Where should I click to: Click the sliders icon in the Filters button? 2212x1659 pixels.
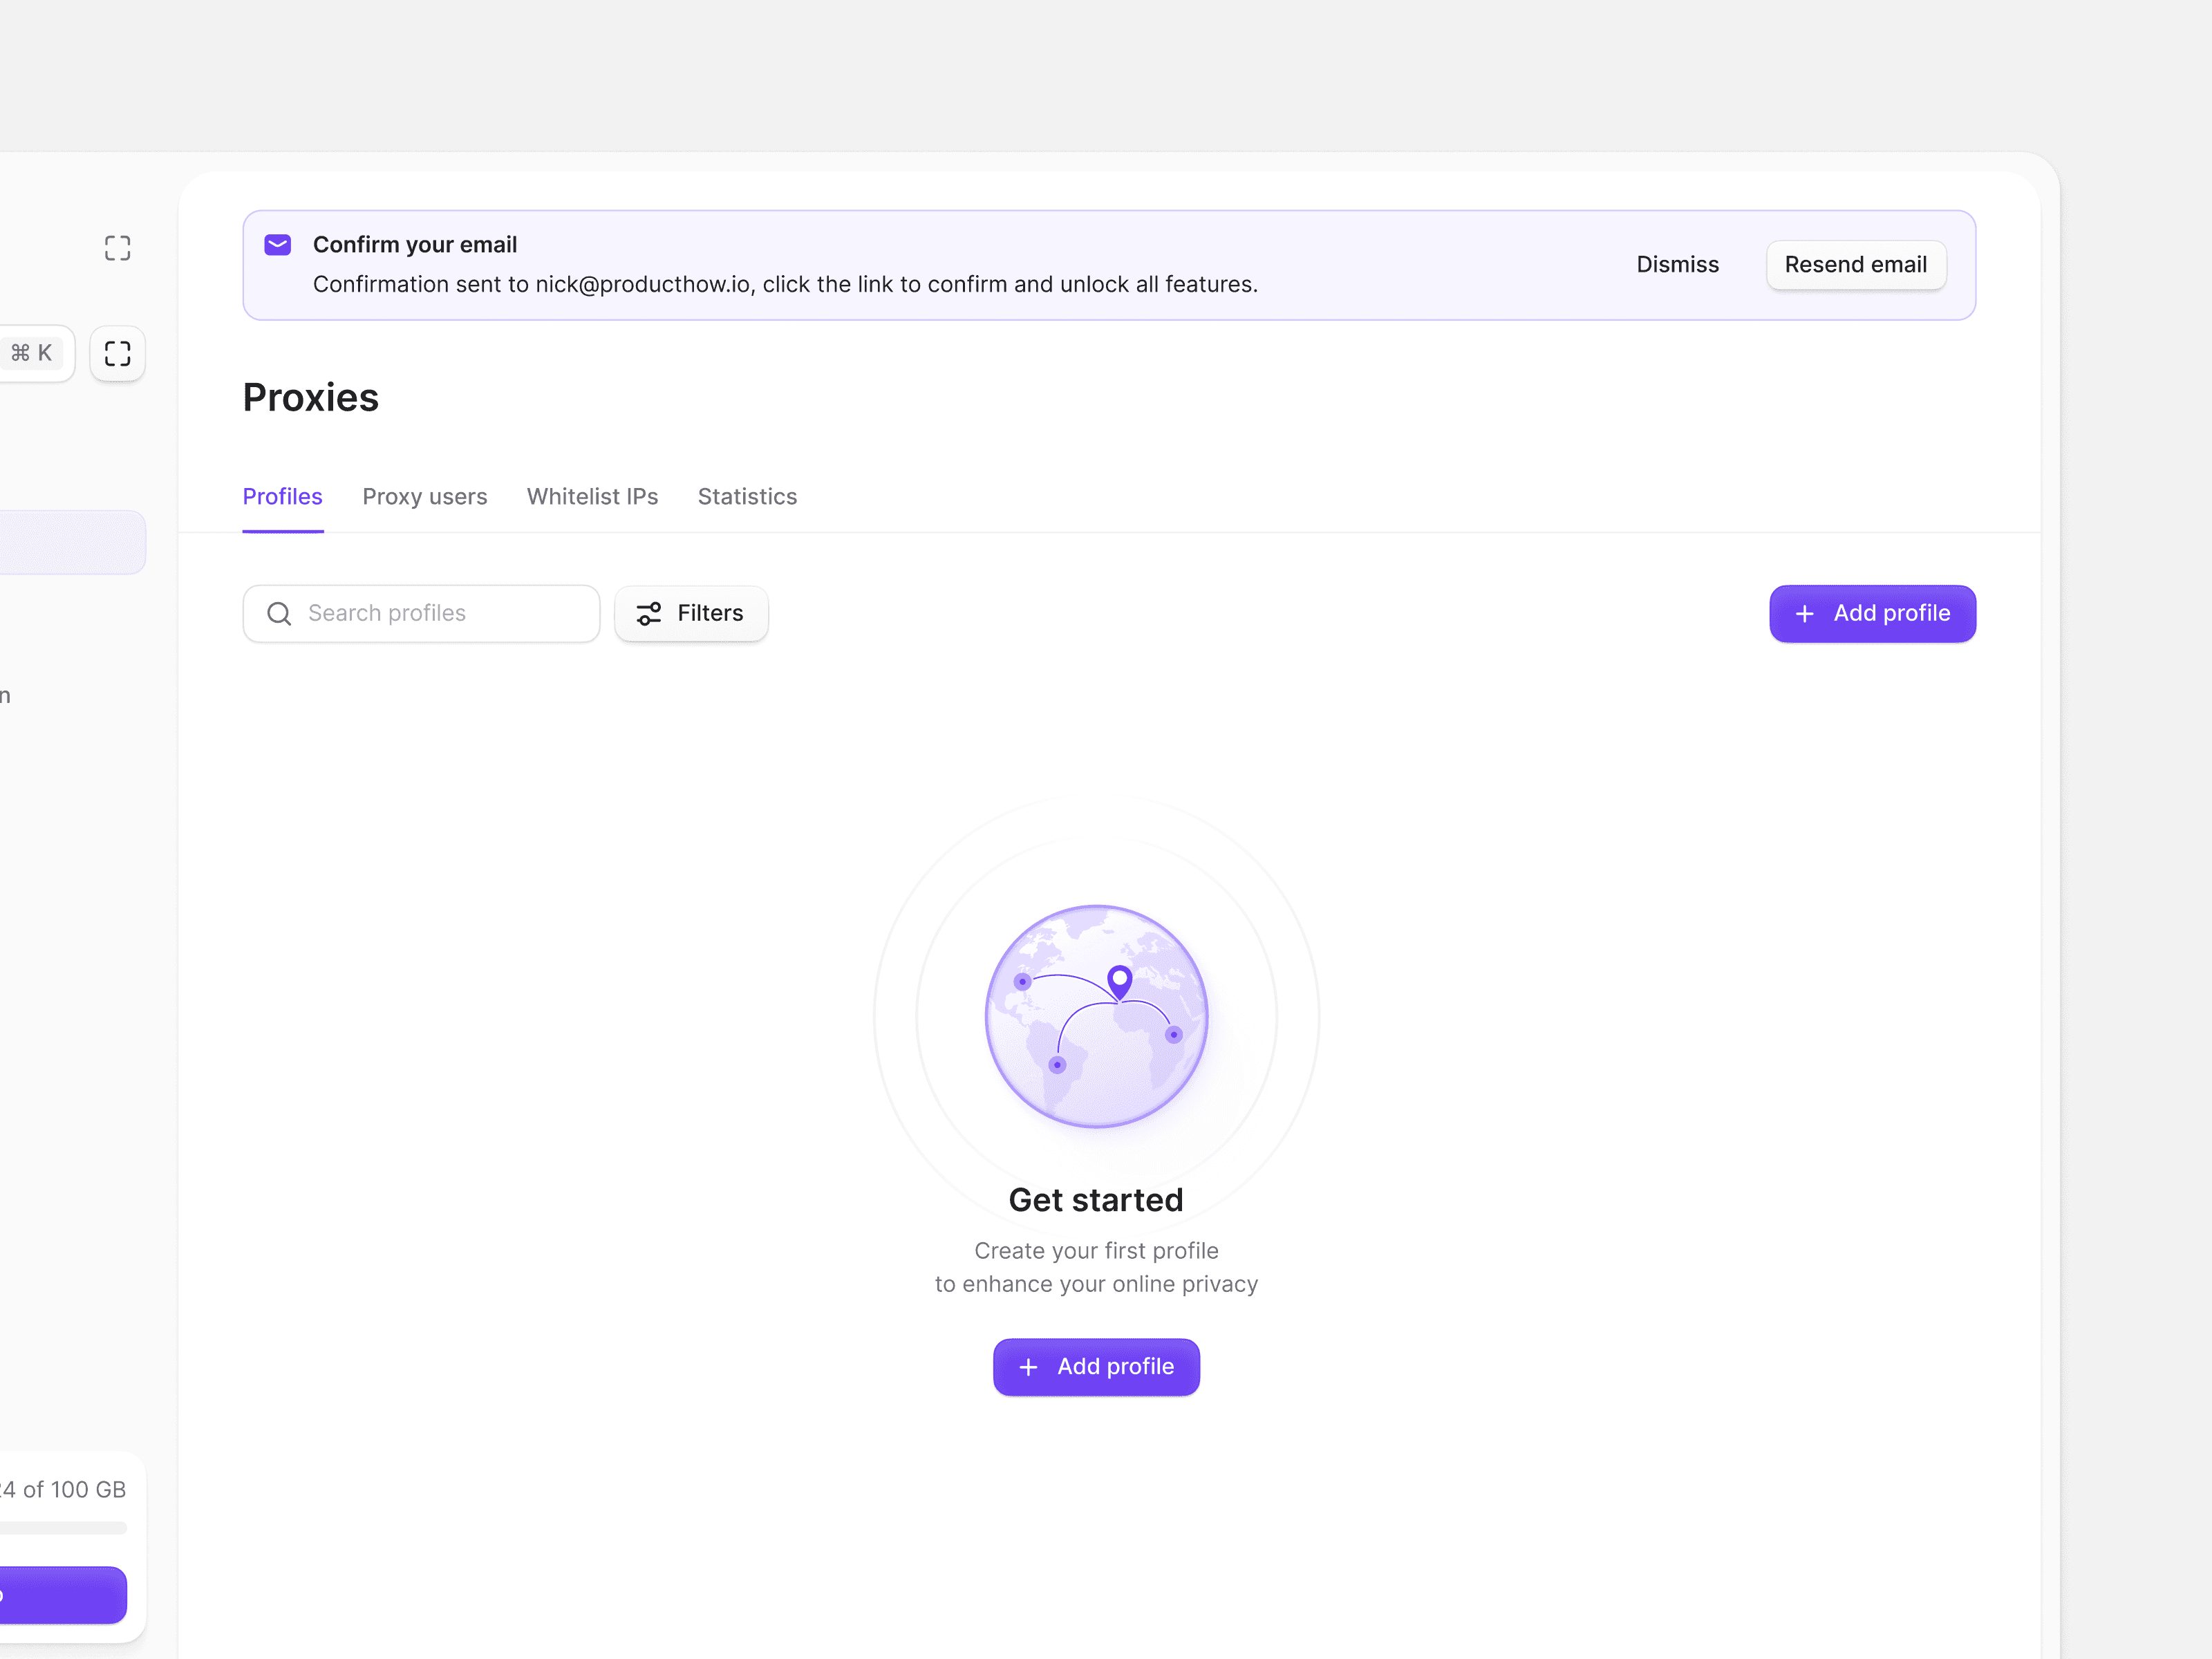coord(649,613)
